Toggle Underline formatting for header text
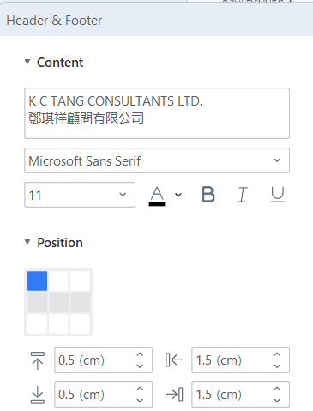The width and height of the screenshot is (313, 411). pos(277,195)
